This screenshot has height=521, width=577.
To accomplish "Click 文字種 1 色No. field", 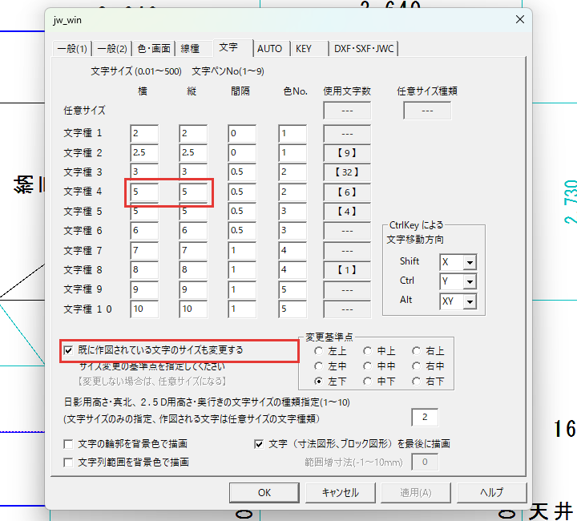I will click(x=293, y=134).
